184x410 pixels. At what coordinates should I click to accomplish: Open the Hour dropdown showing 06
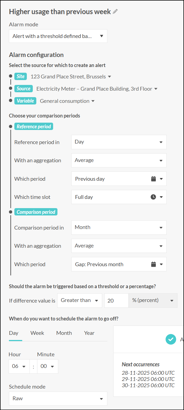tap(19, 366)
